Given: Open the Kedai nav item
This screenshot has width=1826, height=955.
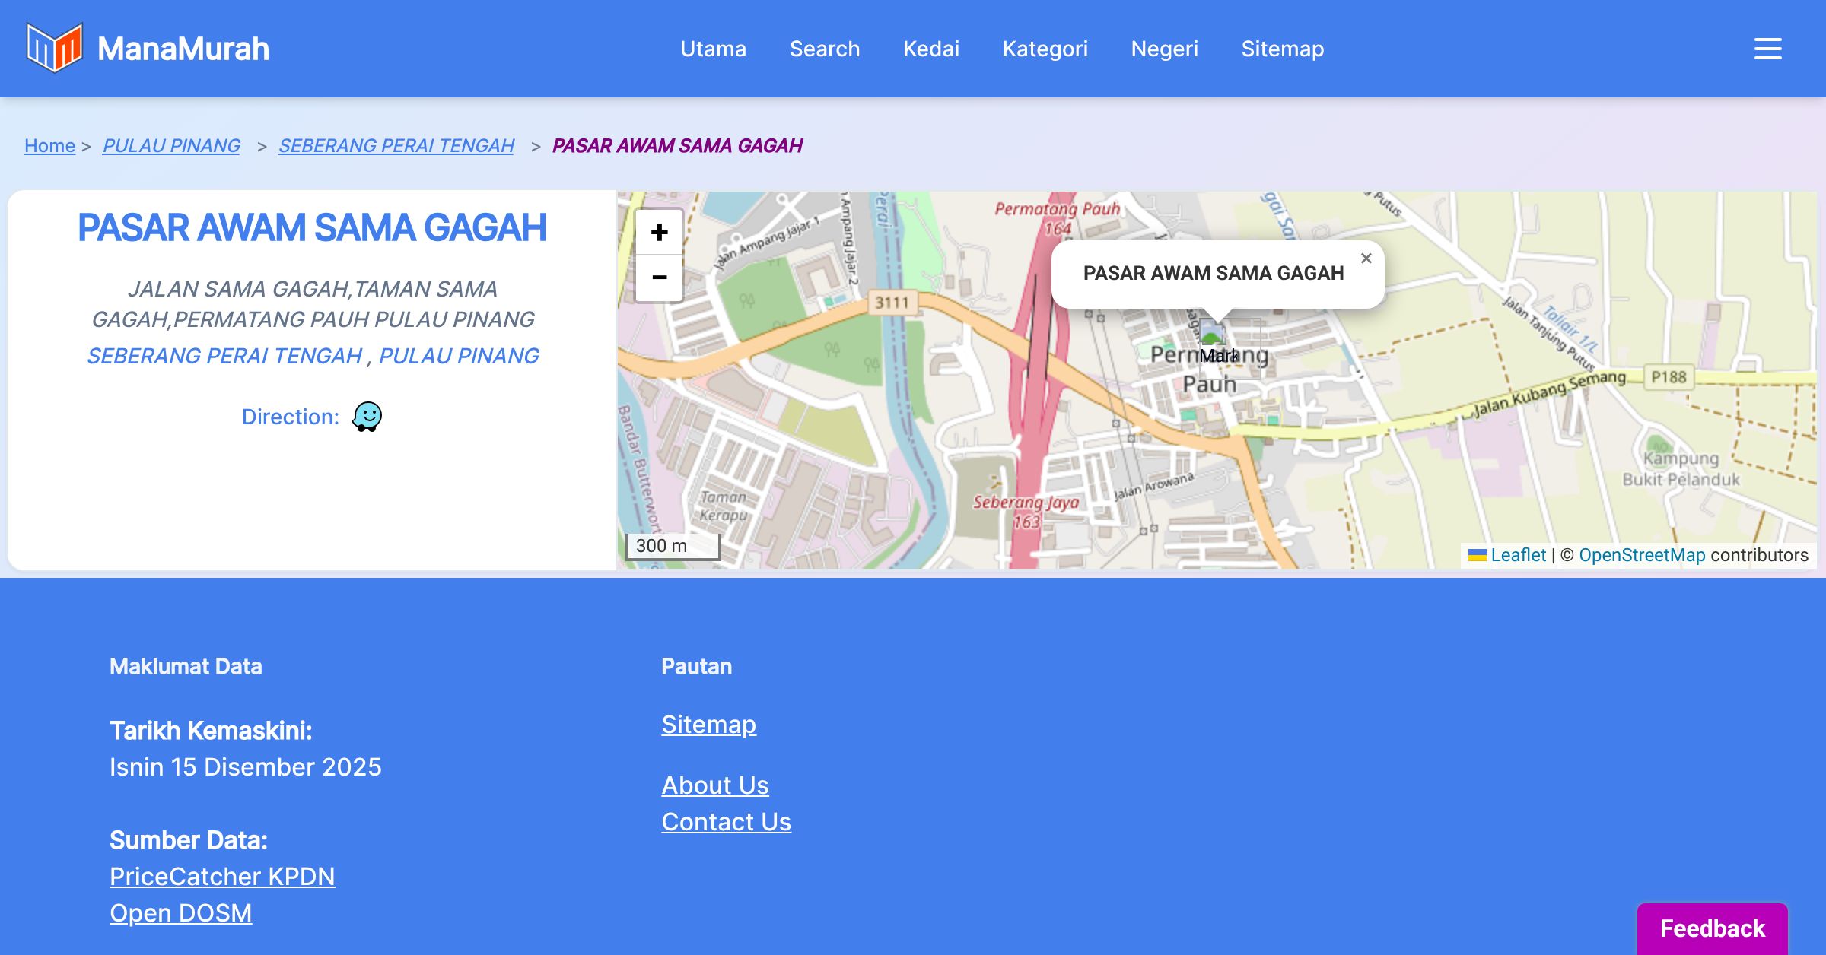Looking at the screenshot, I should click(x=930, y=49).
